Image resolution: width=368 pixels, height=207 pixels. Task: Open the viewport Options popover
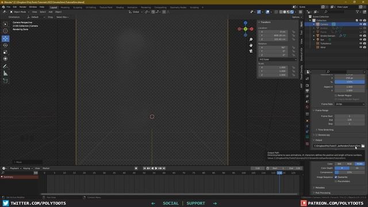[x=297, y=17]
